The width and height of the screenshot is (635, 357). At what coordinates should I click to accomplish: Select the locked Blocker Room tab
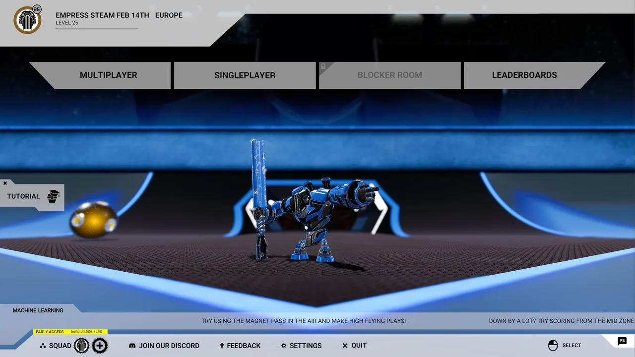click(390, 75)
